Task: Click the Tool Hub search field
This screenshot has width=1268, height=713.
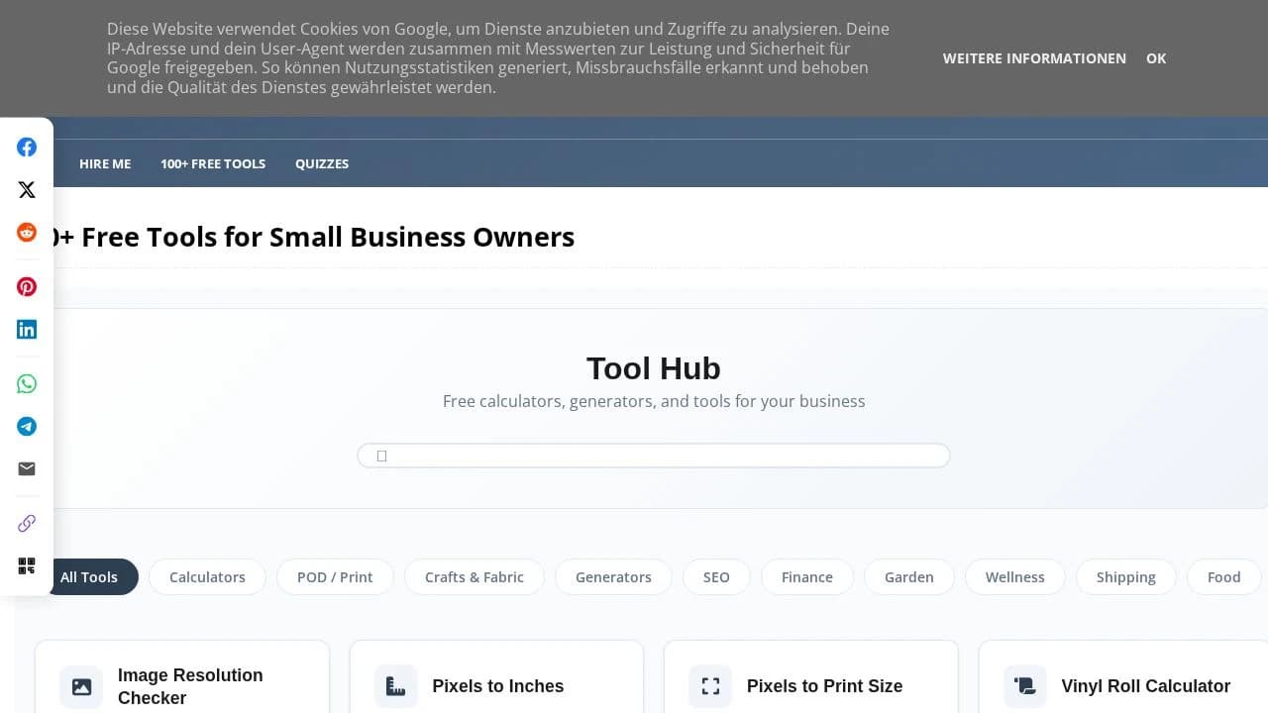Action: pos(653,455)
